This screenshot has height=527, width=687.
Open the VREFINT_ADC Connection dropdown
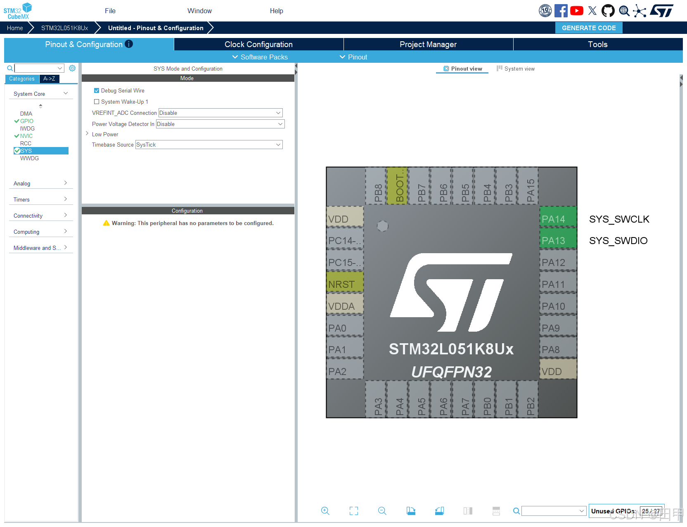pyautogui.click(x=220, y=113)
